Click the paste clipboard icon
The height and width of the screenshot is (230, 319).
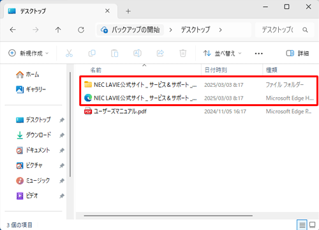click(x=115, y=53)
